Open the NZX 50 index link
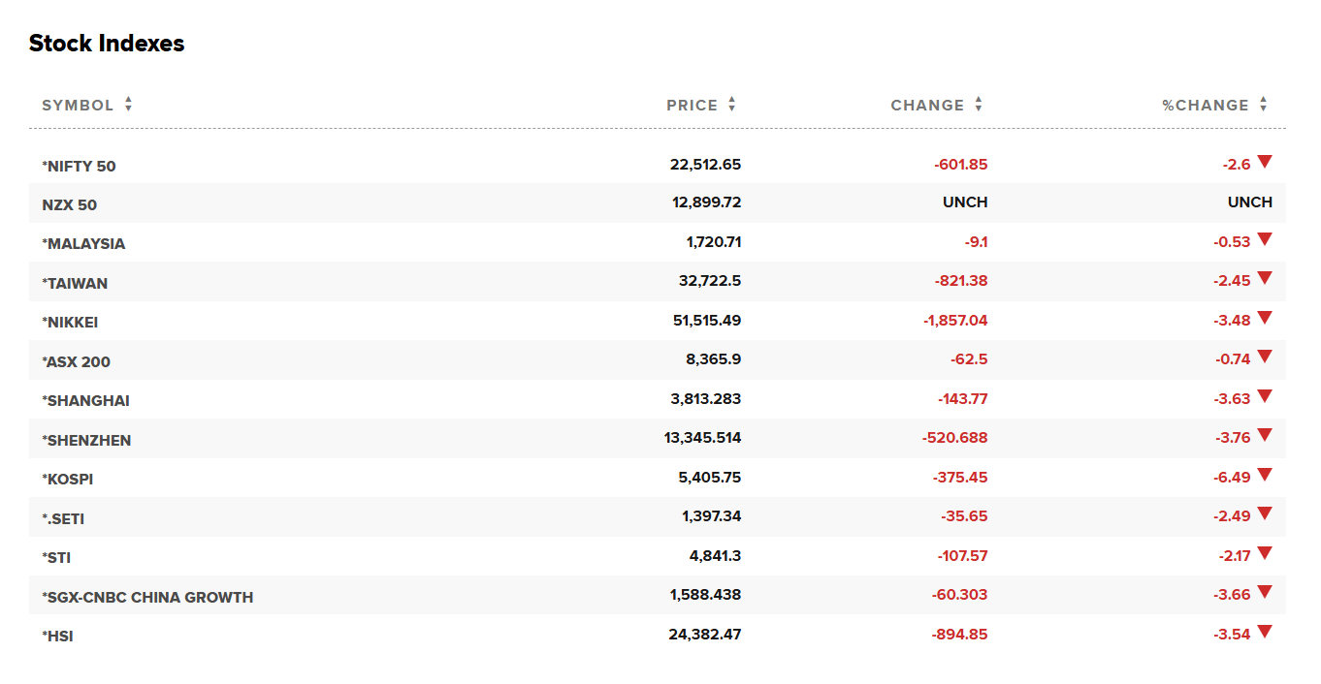Image resolution: width=1321 pixels, height=684 pixels. (69, 204)
